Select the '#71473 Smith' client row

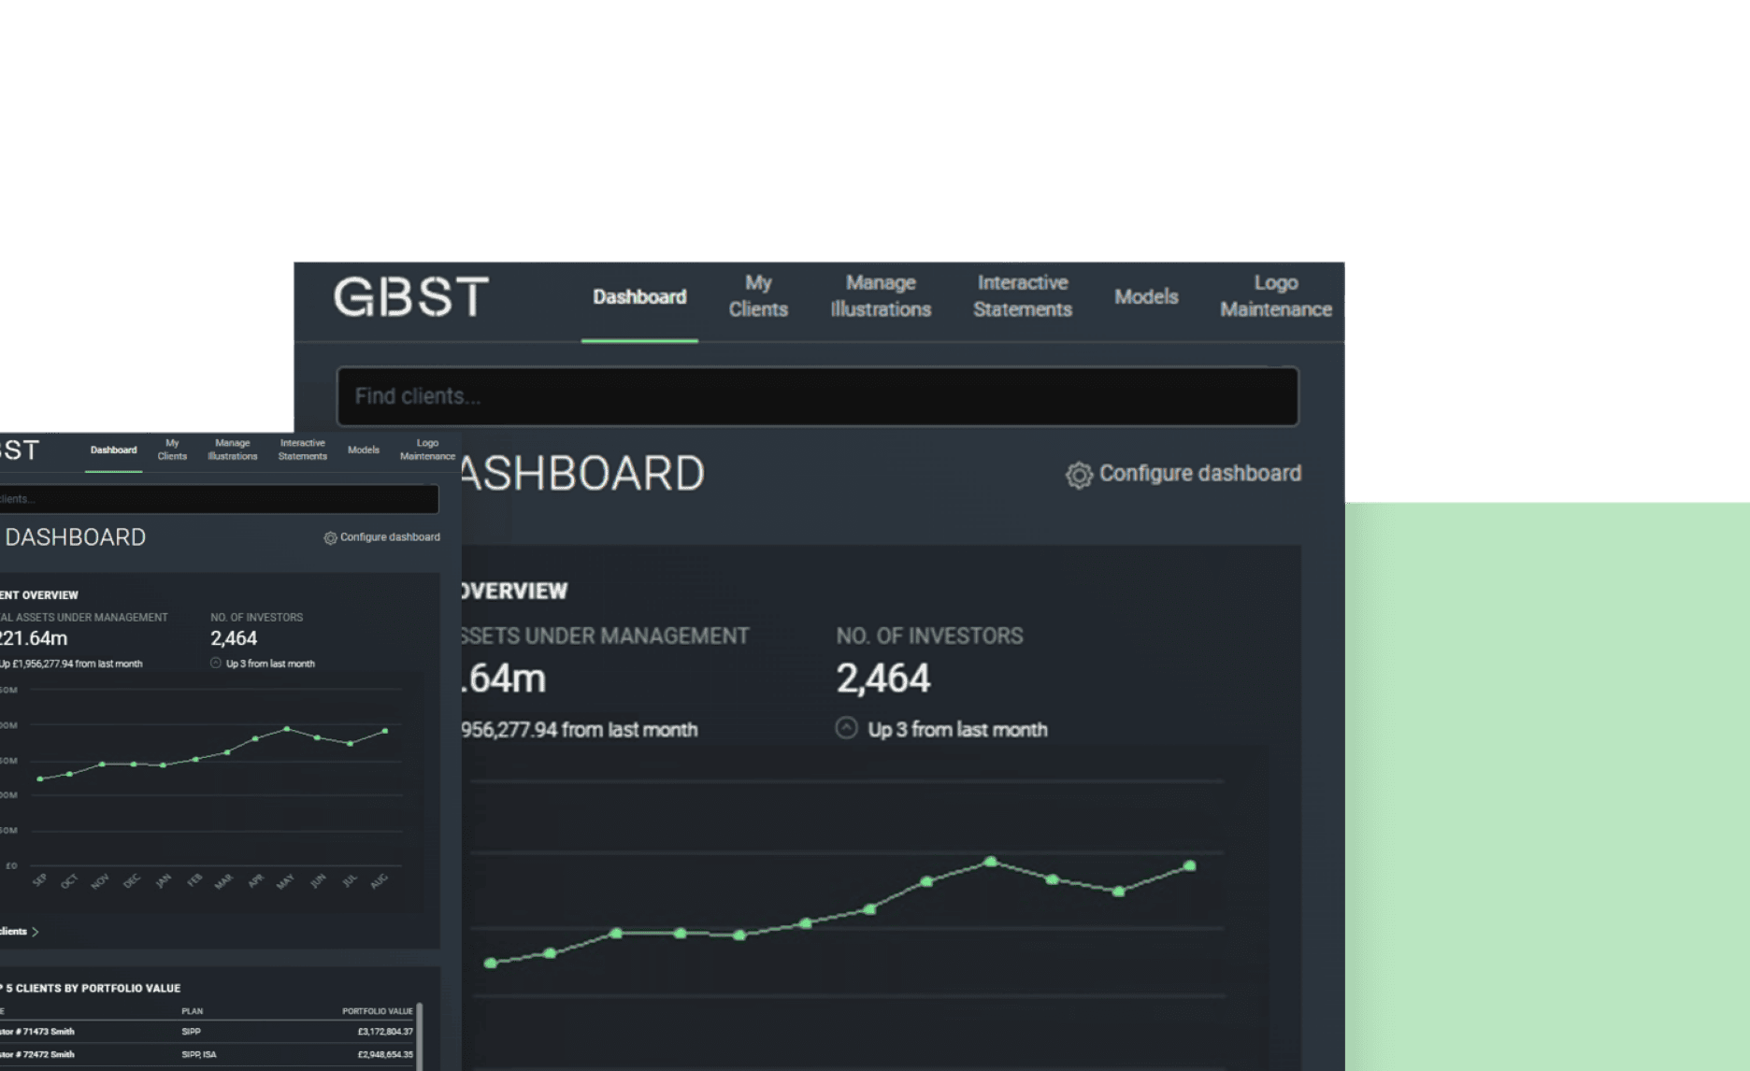click(x=206, y=1032)
